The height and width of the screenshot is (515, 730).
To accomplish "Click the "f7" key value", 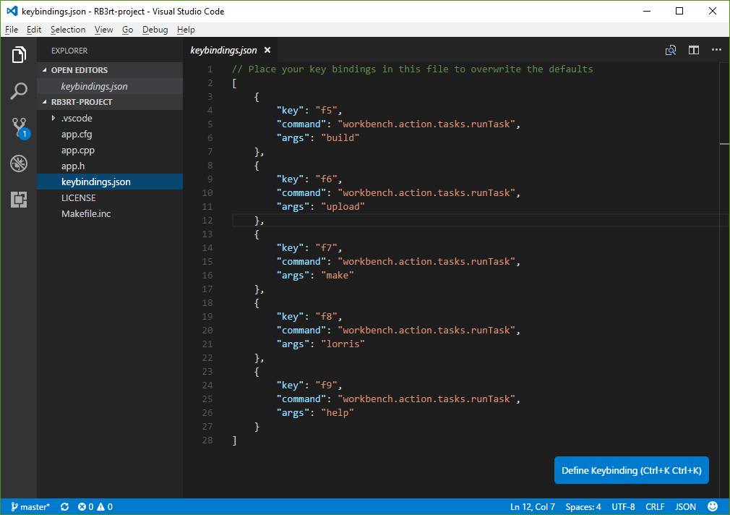I will 327,248.
